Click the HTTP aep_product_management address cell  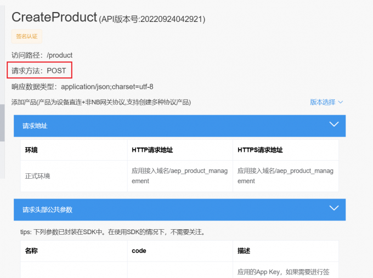[180, 176]
